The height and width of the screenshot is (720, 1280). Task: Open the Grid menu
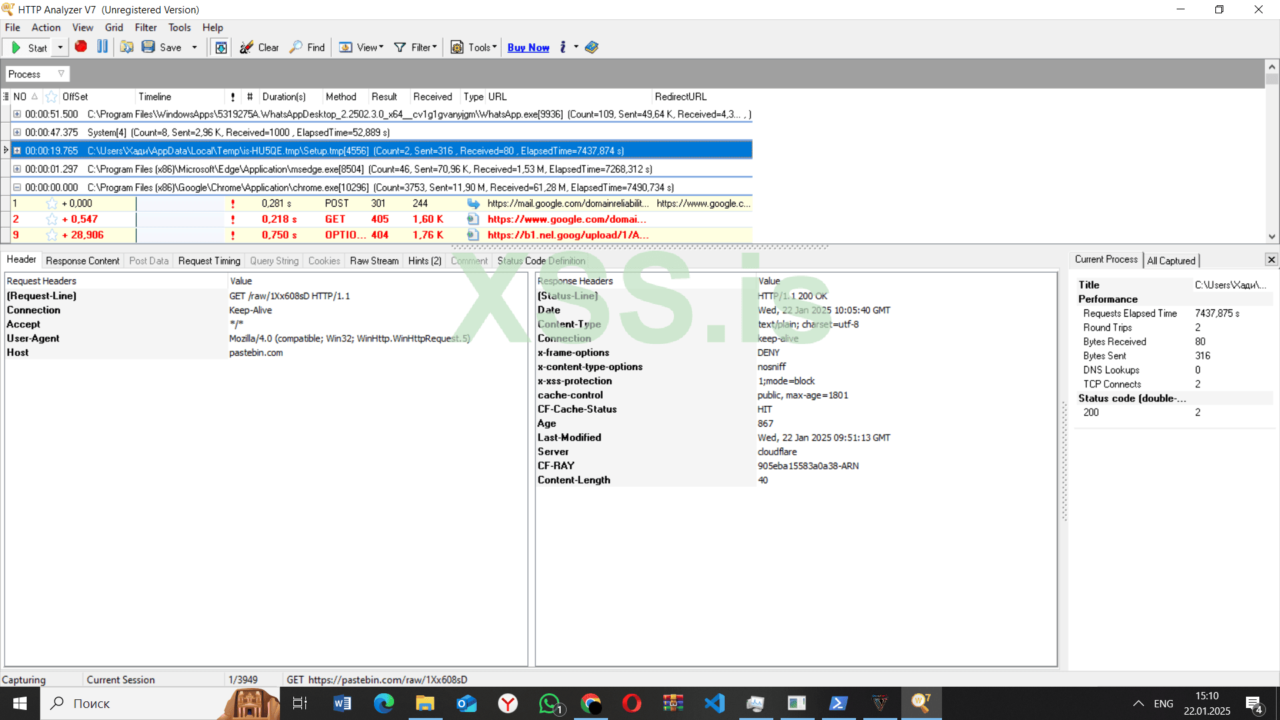coord(113,27)
